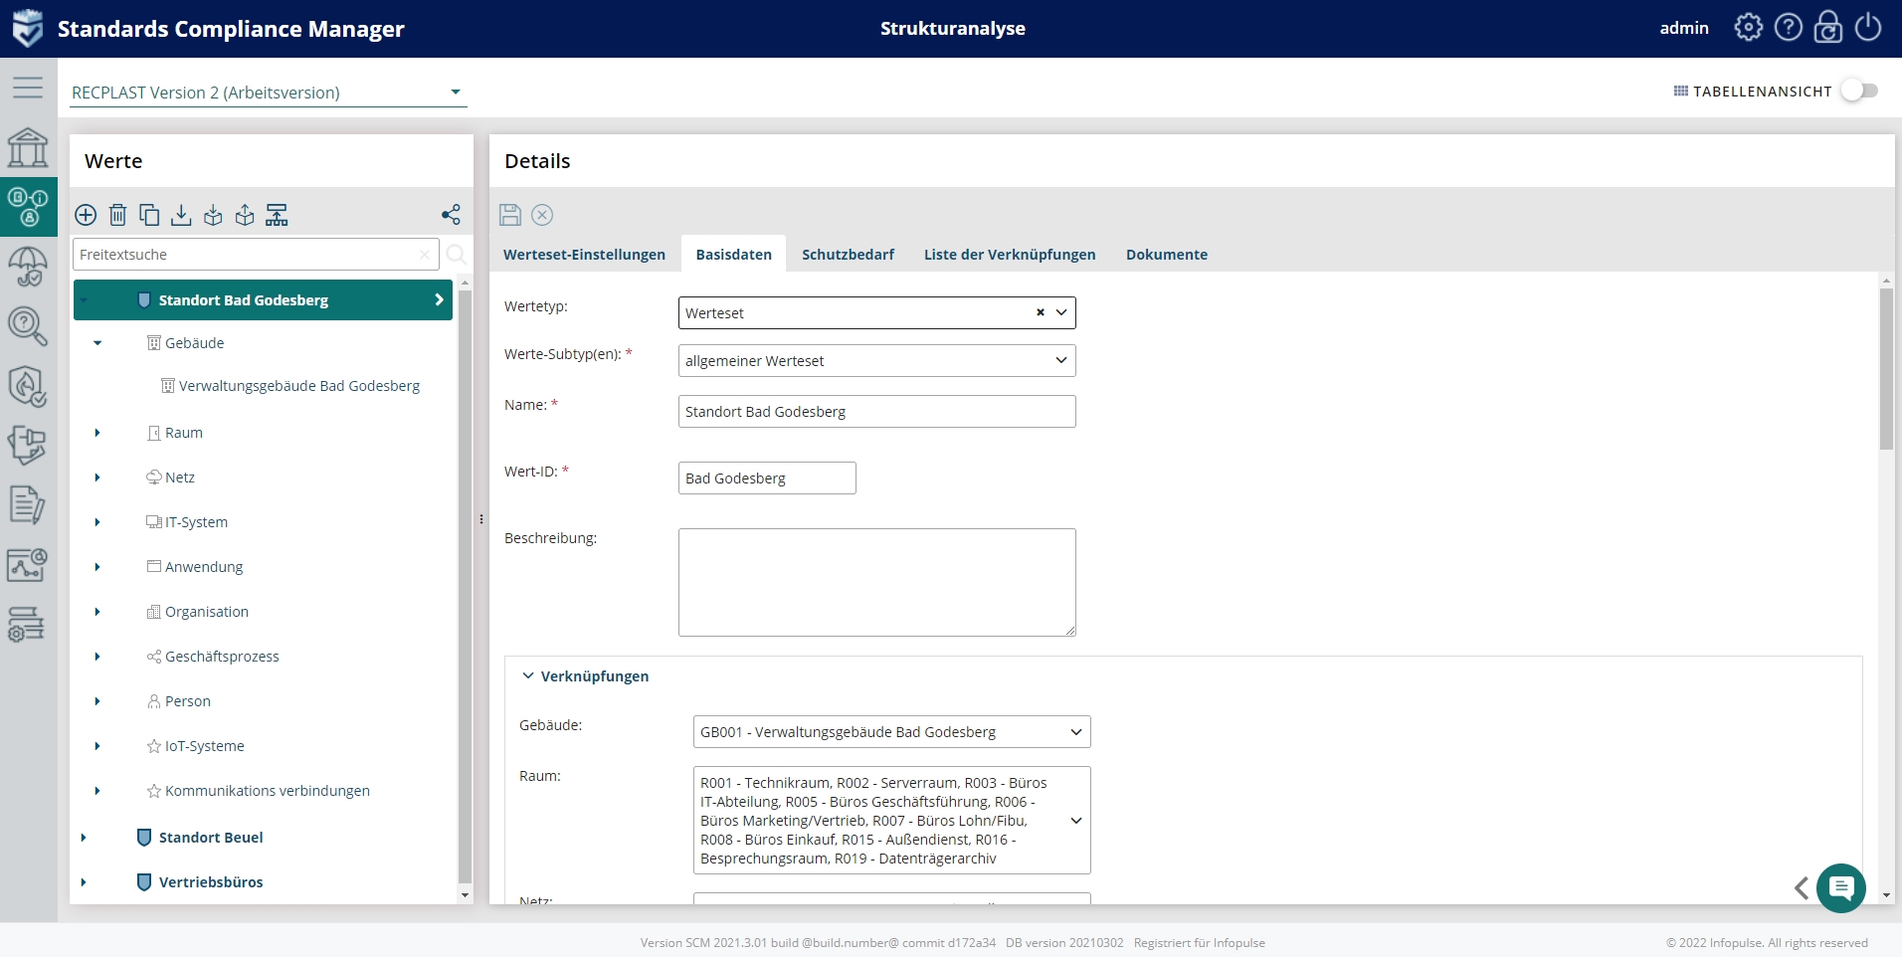Click the share links icon in Werte panel

point(451,215)
